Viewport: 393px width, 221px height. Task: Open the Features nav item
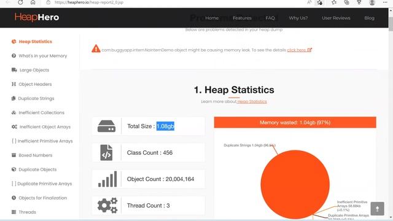[242, 18]
